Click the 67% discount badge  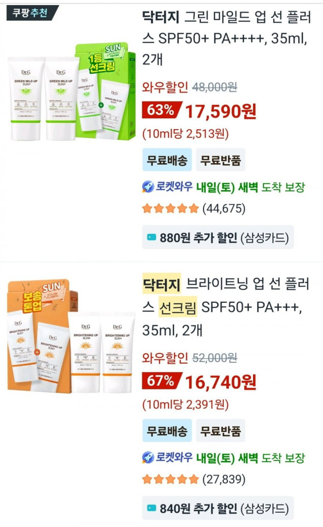161,381
